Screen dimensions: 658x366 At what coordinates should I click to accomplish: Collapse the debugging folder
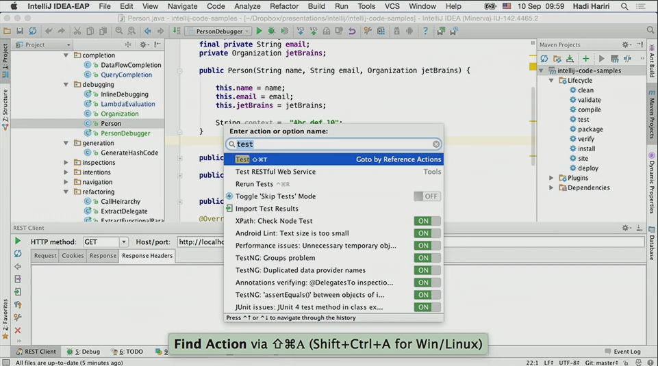click(x=66, y=85)
